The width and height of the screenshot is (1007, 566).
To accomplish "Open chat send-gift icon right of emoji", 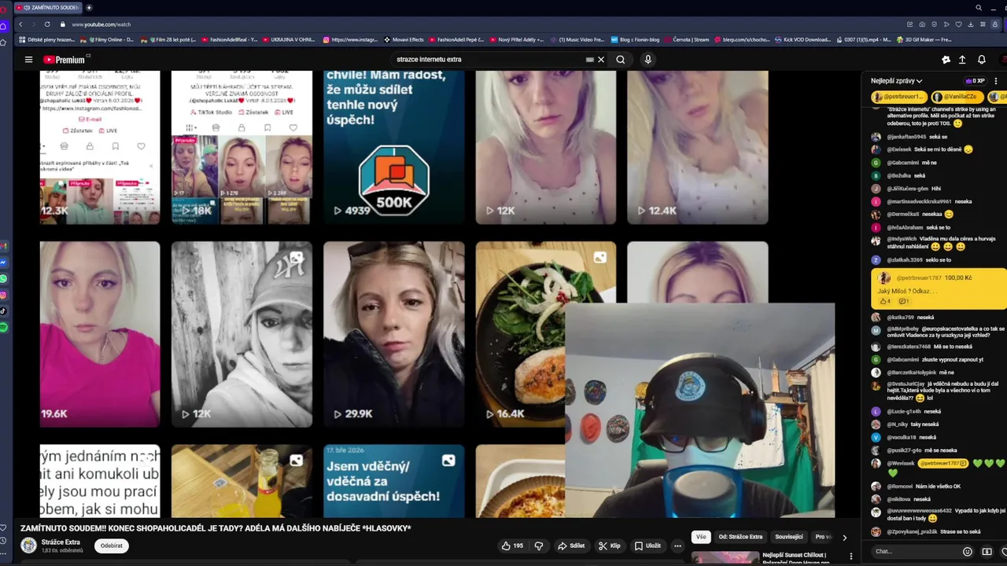I will 987,552.
